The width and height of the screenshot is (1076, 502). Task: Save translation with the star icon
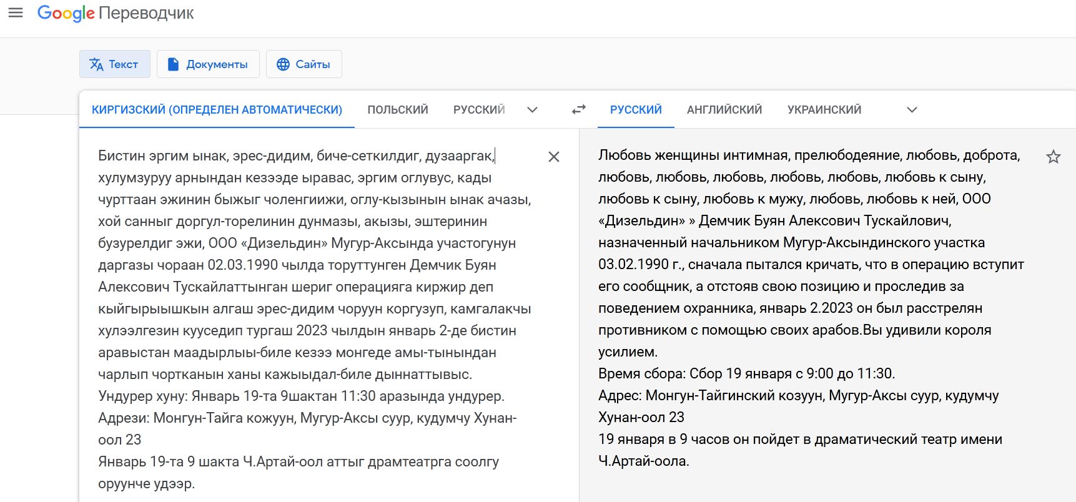pos(1053,157)
